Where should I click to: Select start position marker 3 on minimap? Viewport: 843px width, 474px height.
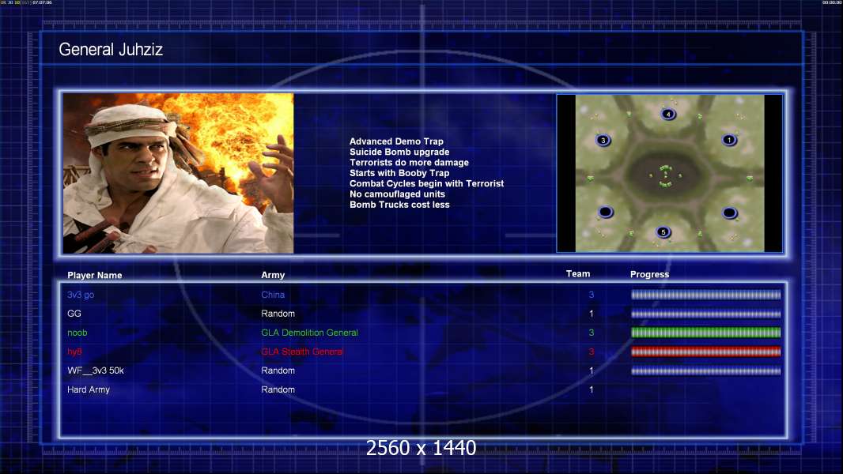603,140
